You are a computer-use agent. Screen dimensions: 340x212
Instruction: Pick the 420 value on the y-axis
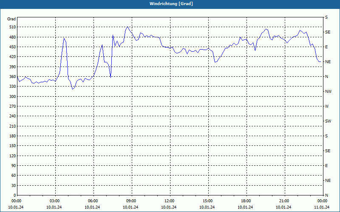click(13, 57)
